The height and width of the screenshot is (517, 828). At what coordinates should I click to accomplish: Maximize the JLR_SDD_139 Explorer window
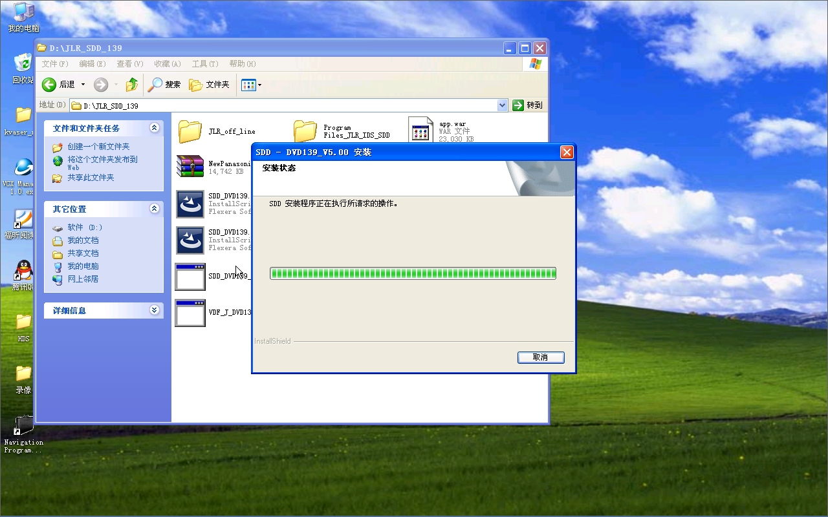[x=525, y=48]
